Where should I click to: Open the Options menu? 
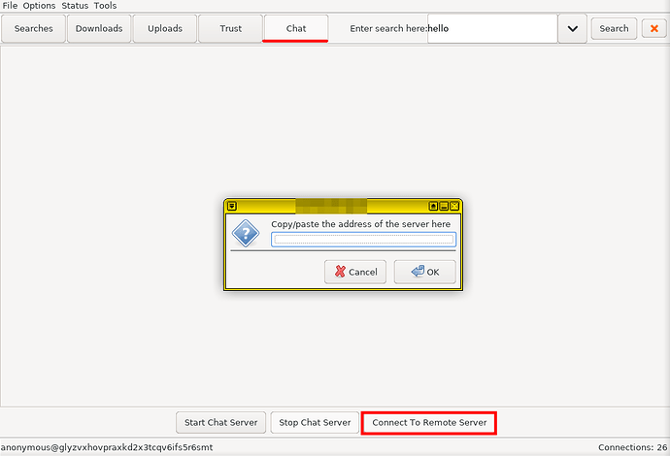[x=39, y=6]
